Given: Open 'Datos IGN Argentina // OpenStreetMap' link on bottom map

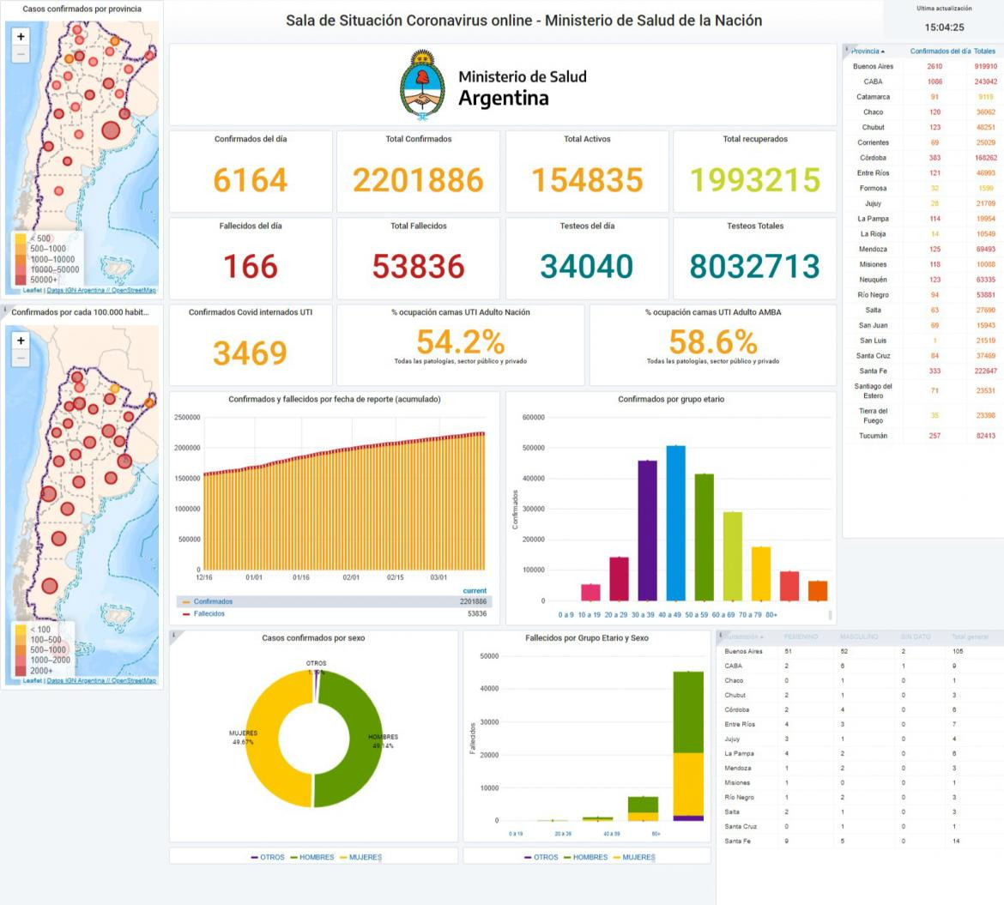Looking at the screenshot, I should tap(101, 681).
